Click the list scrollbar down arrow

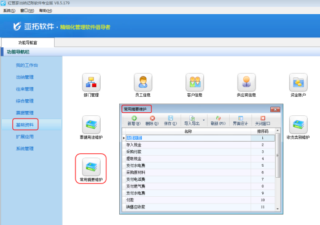click(278, 208)
